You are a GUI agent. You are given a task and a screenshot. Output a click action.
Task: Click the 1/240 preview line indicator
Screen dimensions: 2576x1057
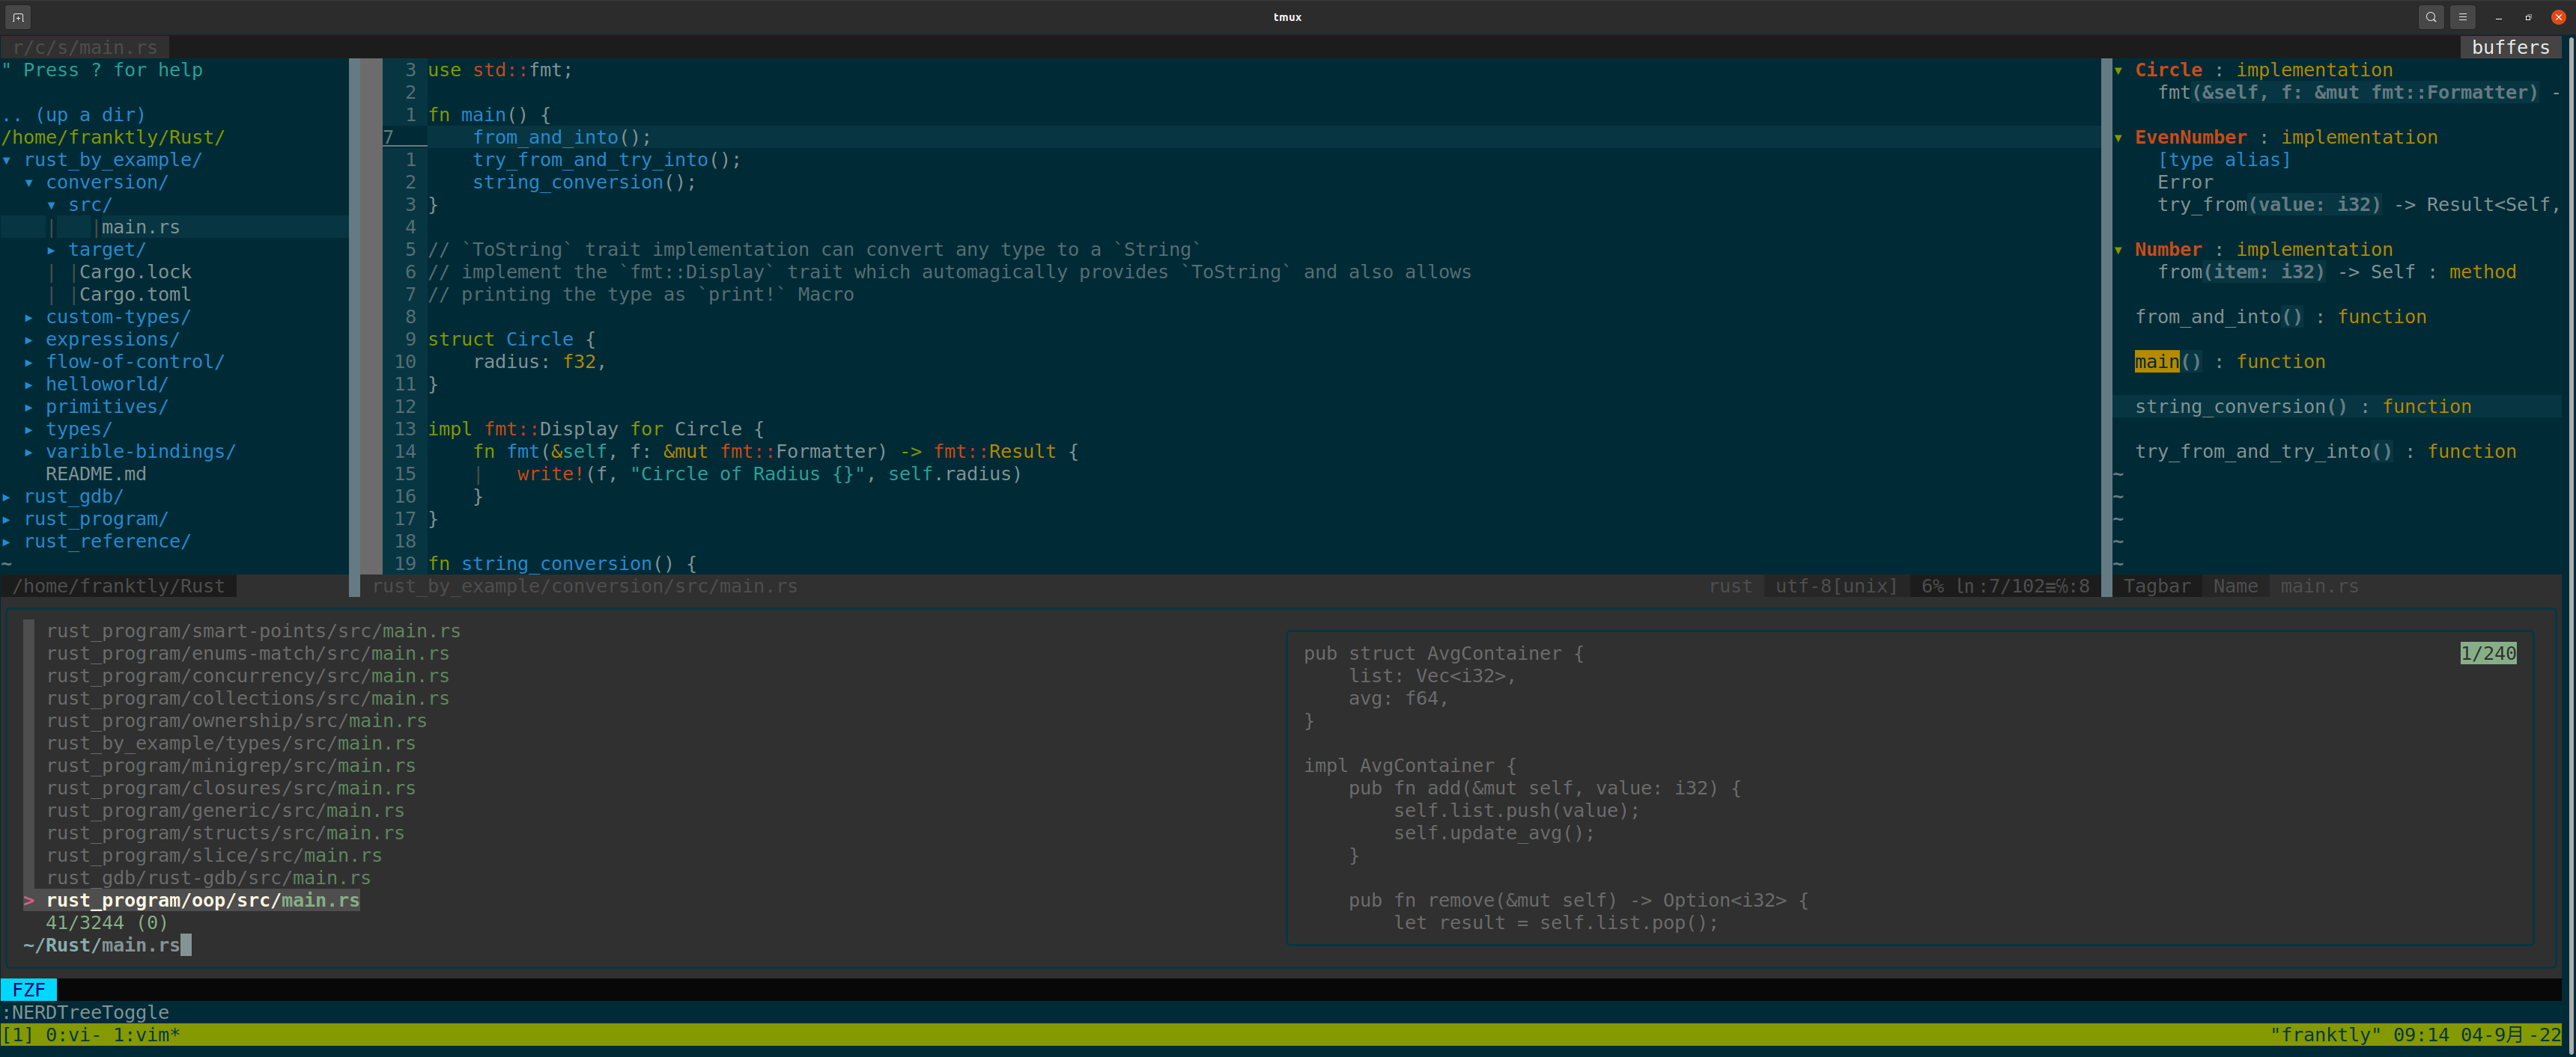[2488, 653]
